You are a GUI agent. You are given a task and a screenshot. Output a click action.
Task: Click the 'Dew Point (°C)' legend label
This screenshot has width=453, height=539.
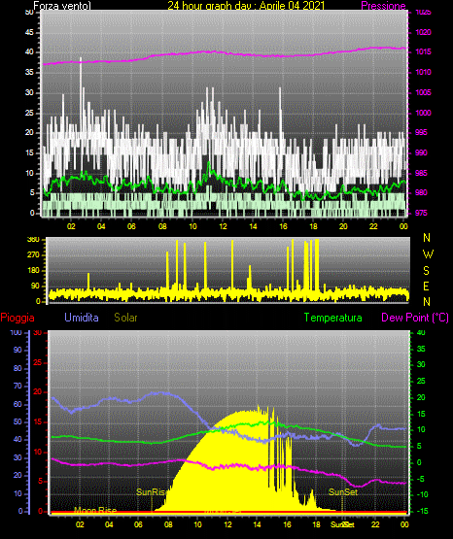tap(415, 318)
